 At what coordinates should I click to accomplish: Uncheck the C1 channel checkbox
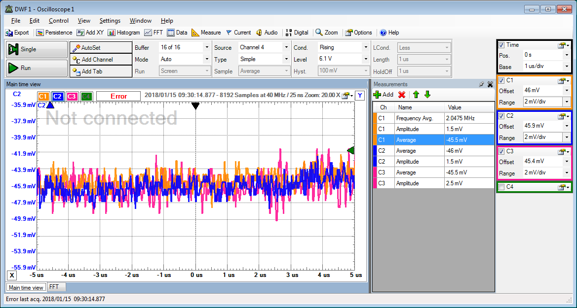(x=501, y=80)
